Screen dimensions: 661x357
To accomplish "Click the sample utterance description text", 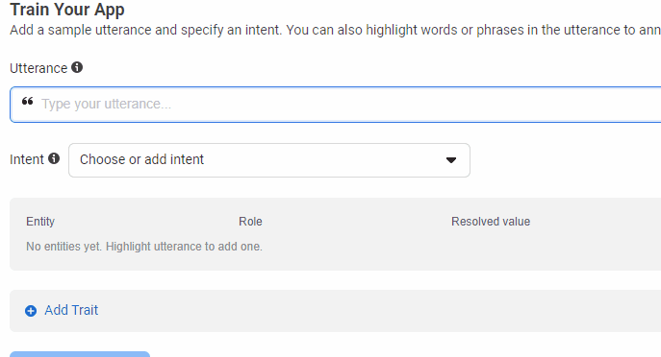I will (x=336, y=31).
